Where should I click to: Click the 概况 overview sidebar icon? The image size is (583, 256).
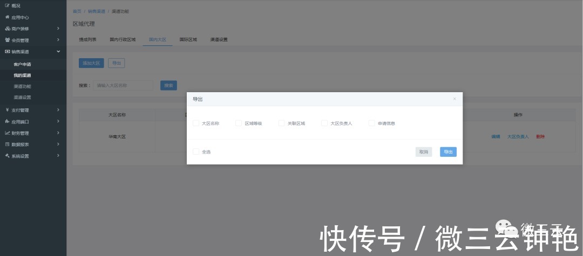[7, 5]
